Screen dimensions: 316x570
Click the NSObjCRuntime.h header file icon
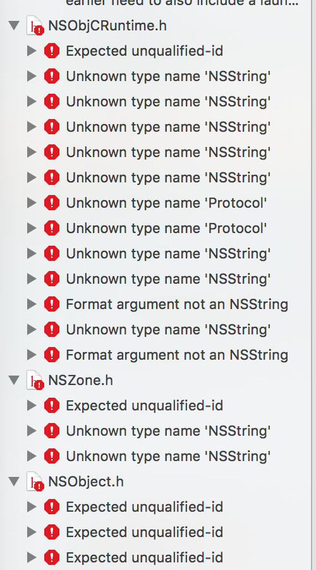[35, 26]
